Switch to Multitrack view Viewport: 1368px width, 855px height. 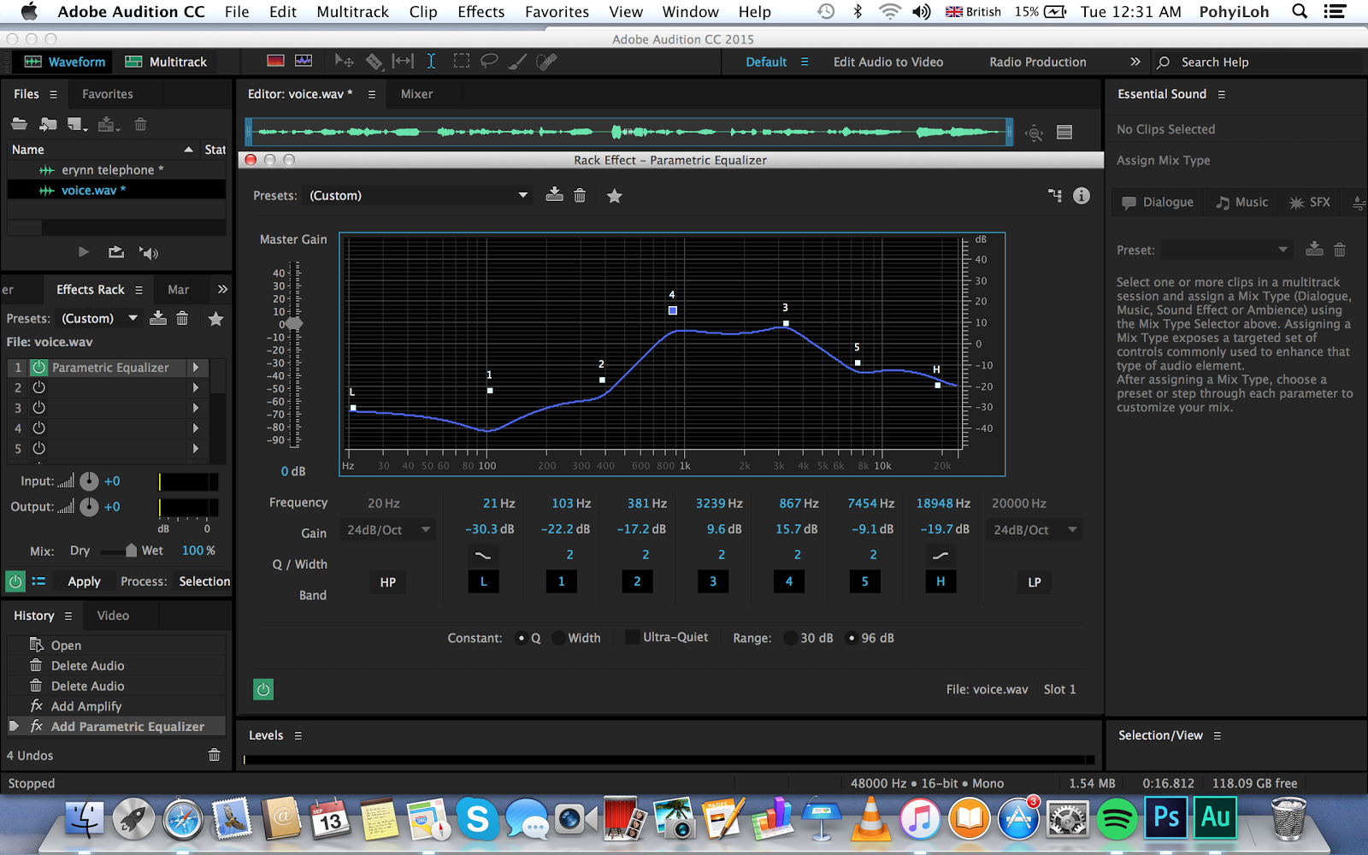[x=167, y=62]
